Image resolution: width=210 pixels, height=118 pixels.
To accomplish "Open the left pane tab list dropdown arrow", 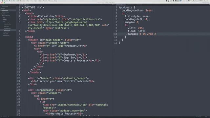I will 112,5.
